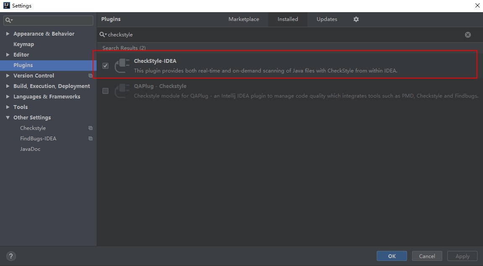Screen dimensions: 483x266
Task: Click the settings sidebar search magnifier icon
Action: (x=9, y=20)
